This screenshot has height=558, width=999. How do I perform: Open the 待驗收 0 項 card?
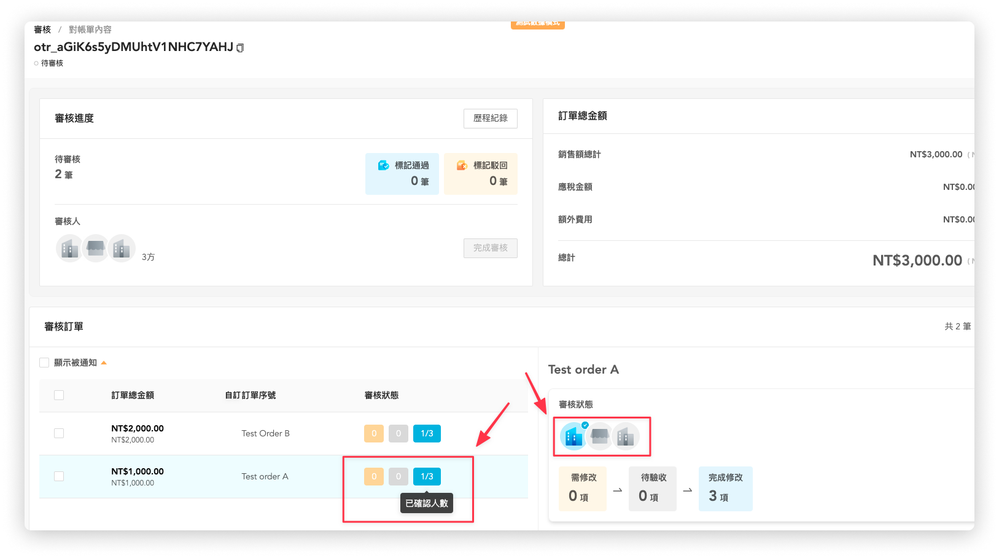(x=653, y=489)
